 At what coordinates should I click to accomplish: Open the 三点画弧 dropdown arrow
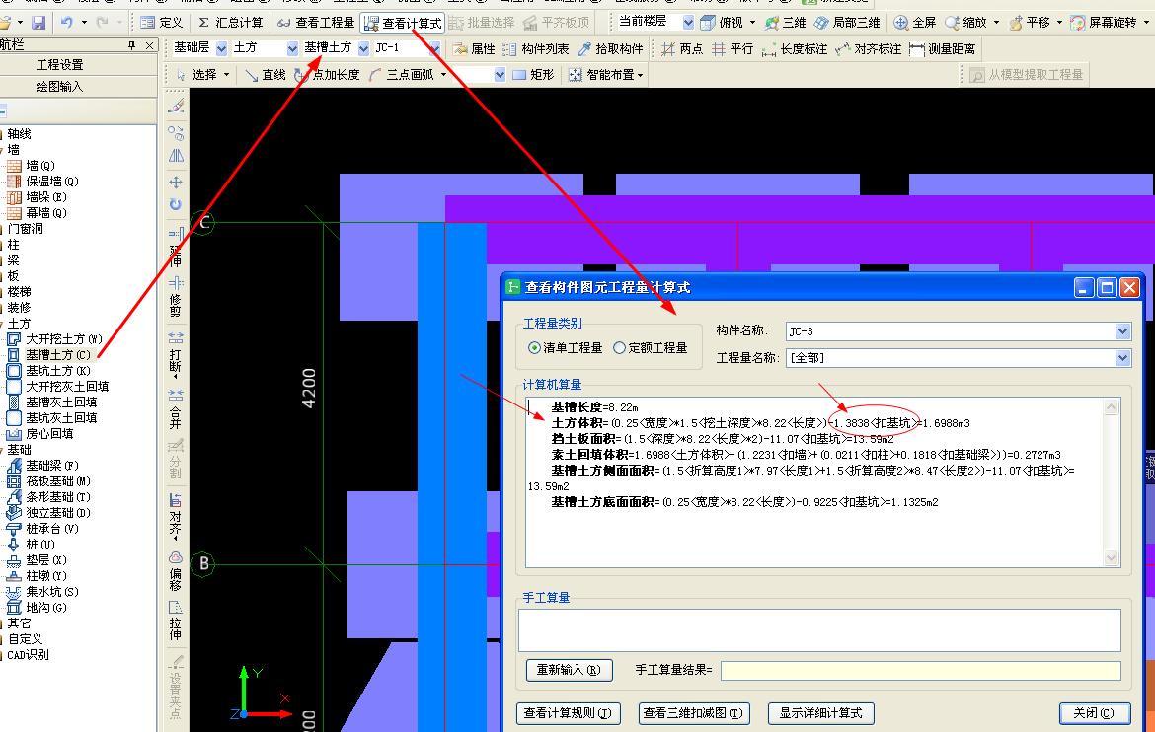pos(443,75)
